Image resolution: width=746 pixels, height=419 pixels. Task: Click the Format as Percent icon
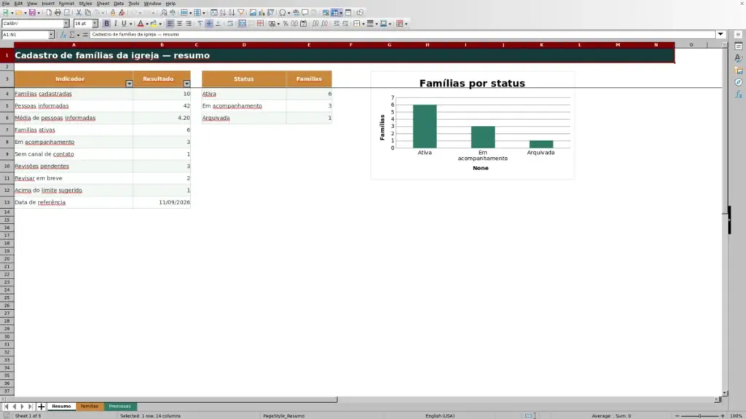pyautogui.click(x=286, y=24)
